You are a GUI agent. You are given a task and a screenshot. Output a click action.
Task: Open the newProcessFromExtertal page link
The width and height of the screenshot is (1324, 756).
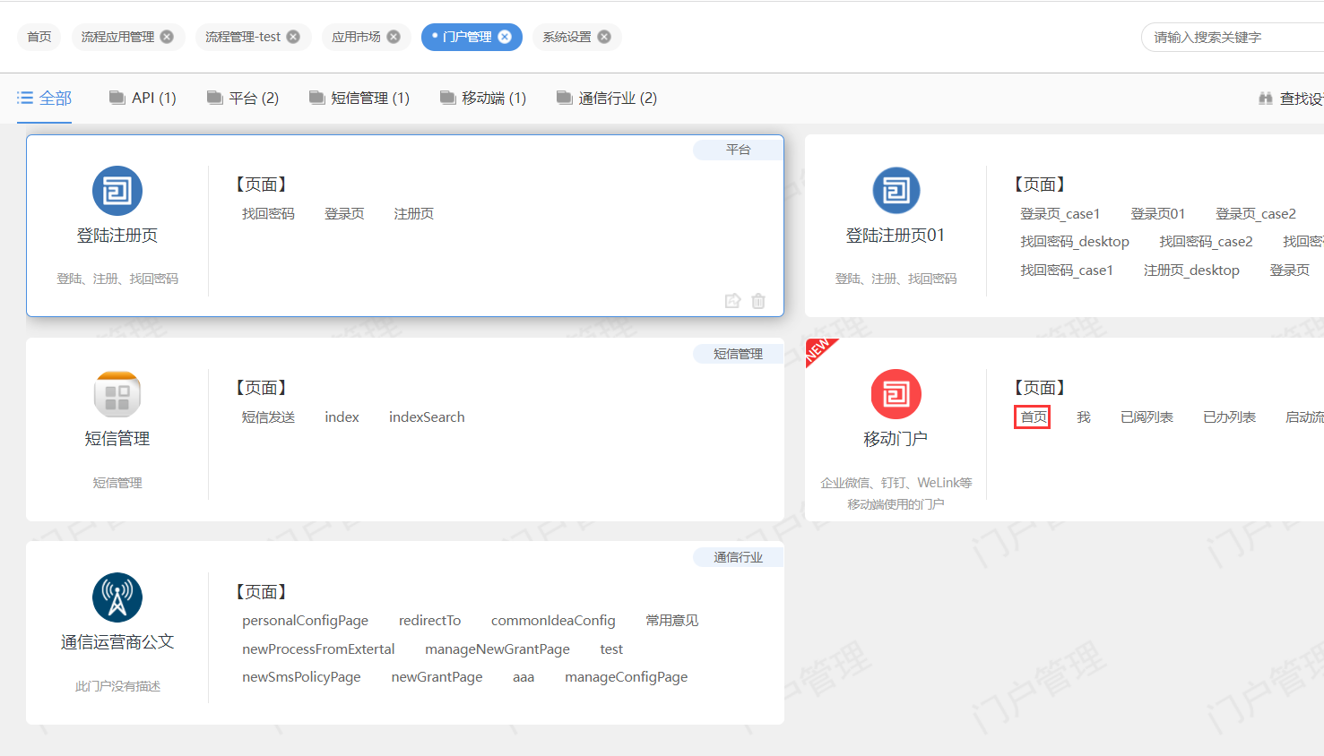point(318,649)
